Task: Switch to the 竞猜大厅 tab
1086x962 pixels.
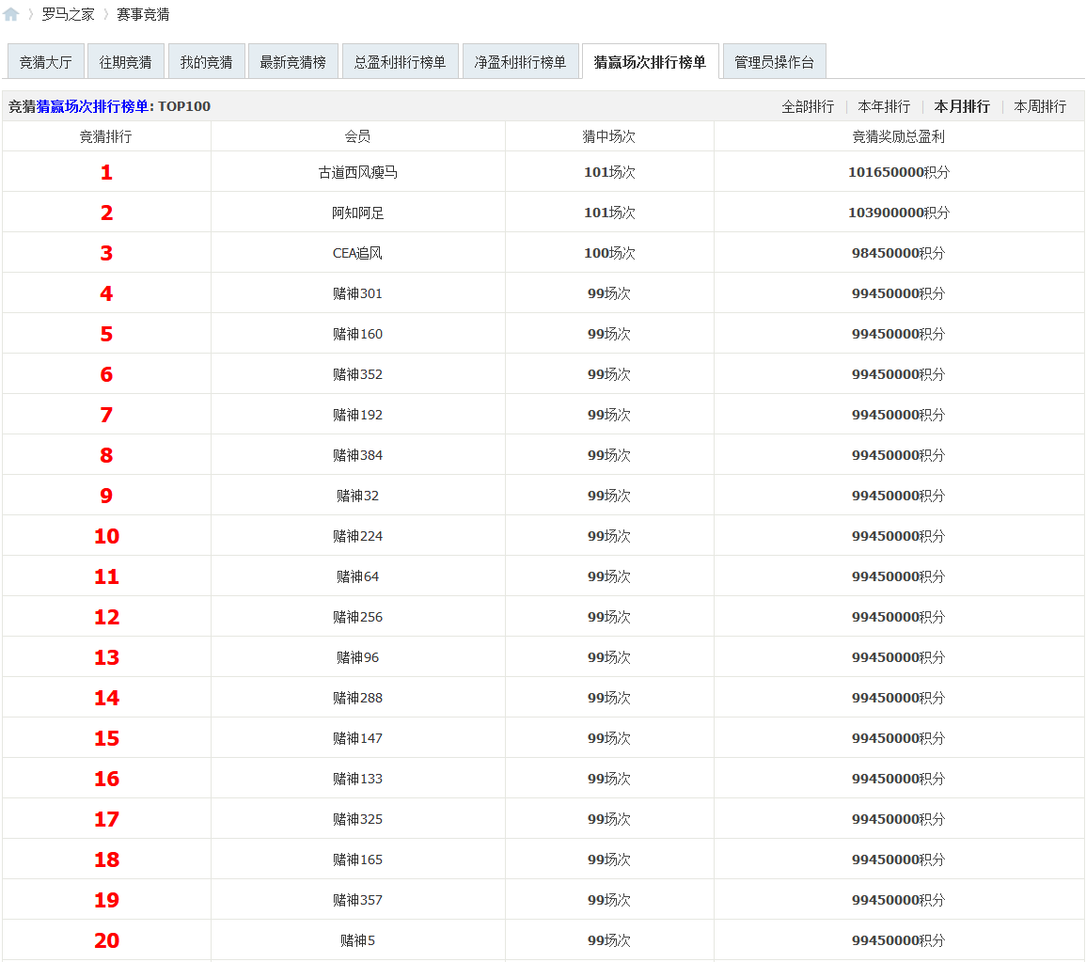Action: click(45, 62)
